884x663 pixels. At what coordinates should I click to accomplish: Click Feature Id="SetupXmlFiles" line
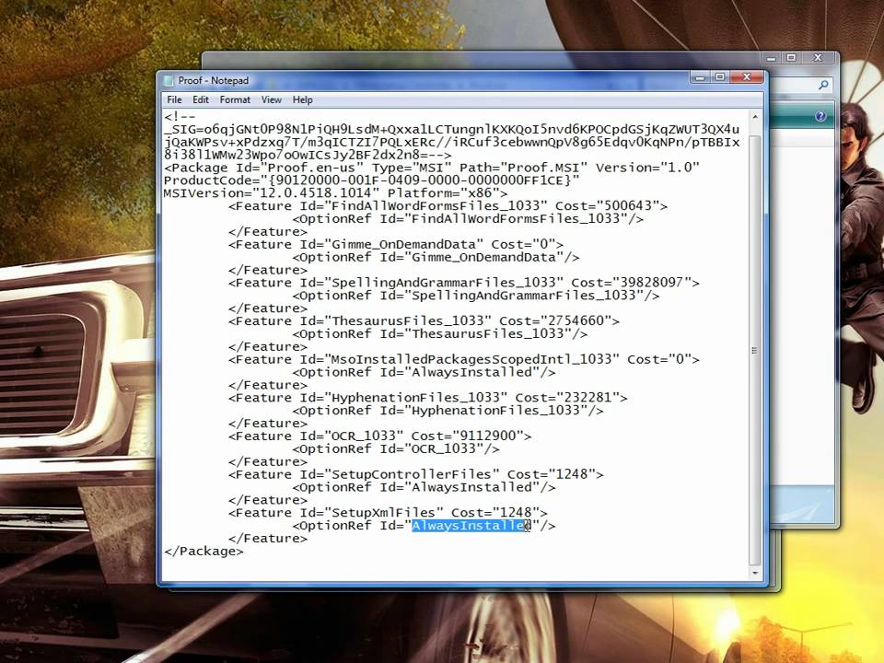click(x=388, y=513)
